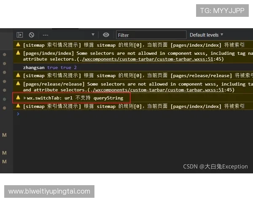Viewport: 253px width, 202px height.
Task: Click the warning icon beside wx.switchTab message
Action: point(18,98)
